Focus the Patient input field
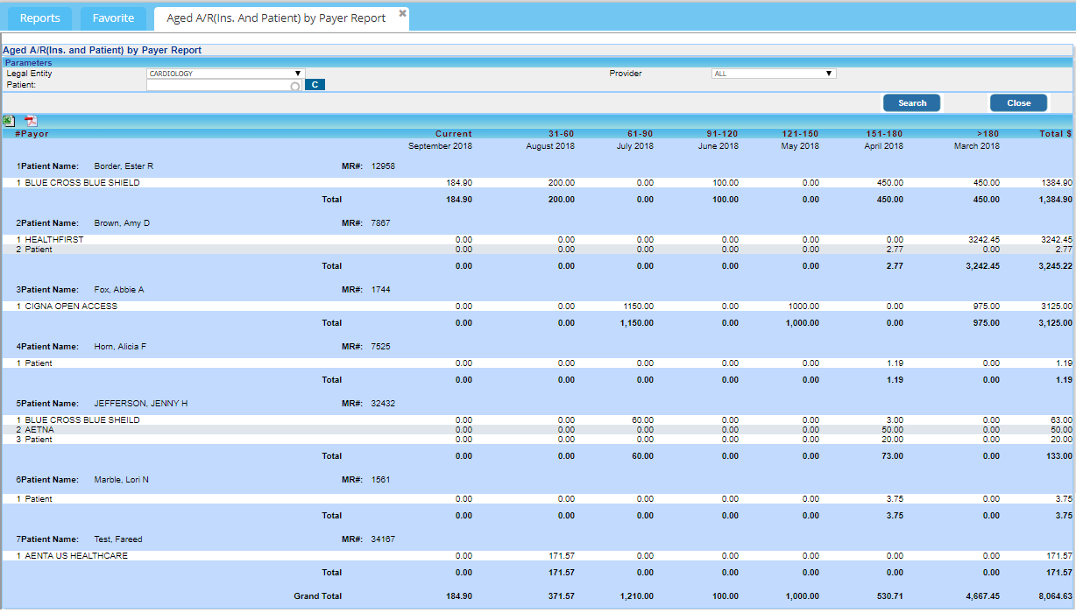Image resolution: width=1076 pixels, height=613 pixels. tap(219, 85)
